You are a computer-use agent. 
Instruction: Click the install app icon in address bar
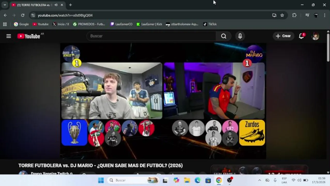click(274, 15)
